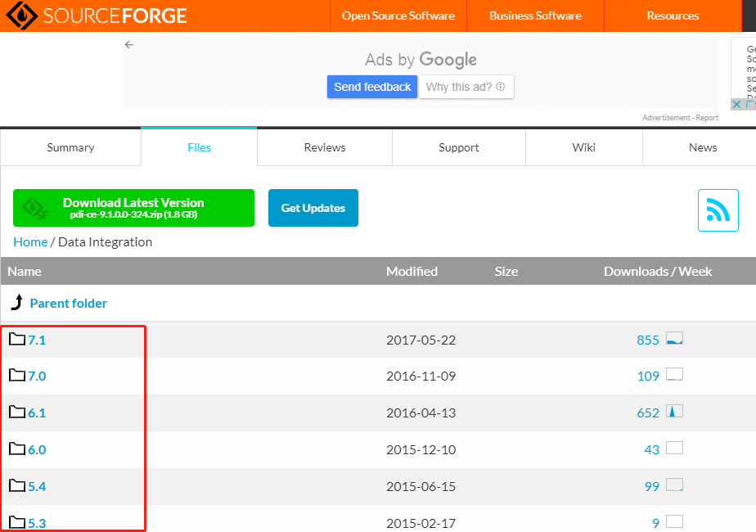Sort by the Size column header

[506, 272]
